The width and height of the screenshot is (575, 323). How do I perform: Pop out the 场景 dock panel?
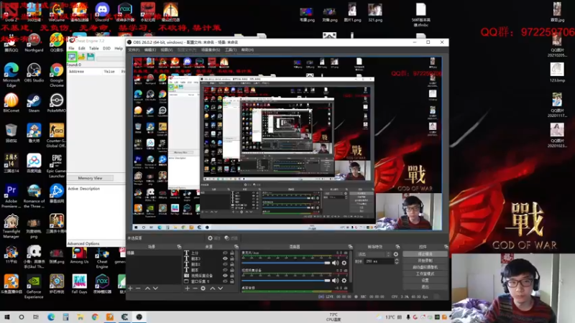(x=179, y=247)
